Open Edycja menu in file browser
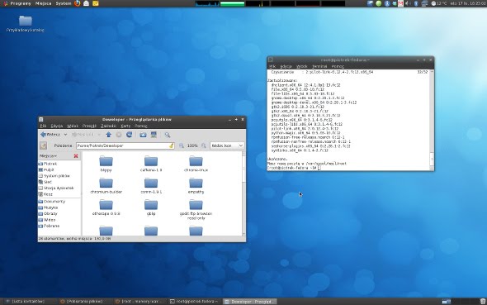487x305 pixels. tap(57, 126)
